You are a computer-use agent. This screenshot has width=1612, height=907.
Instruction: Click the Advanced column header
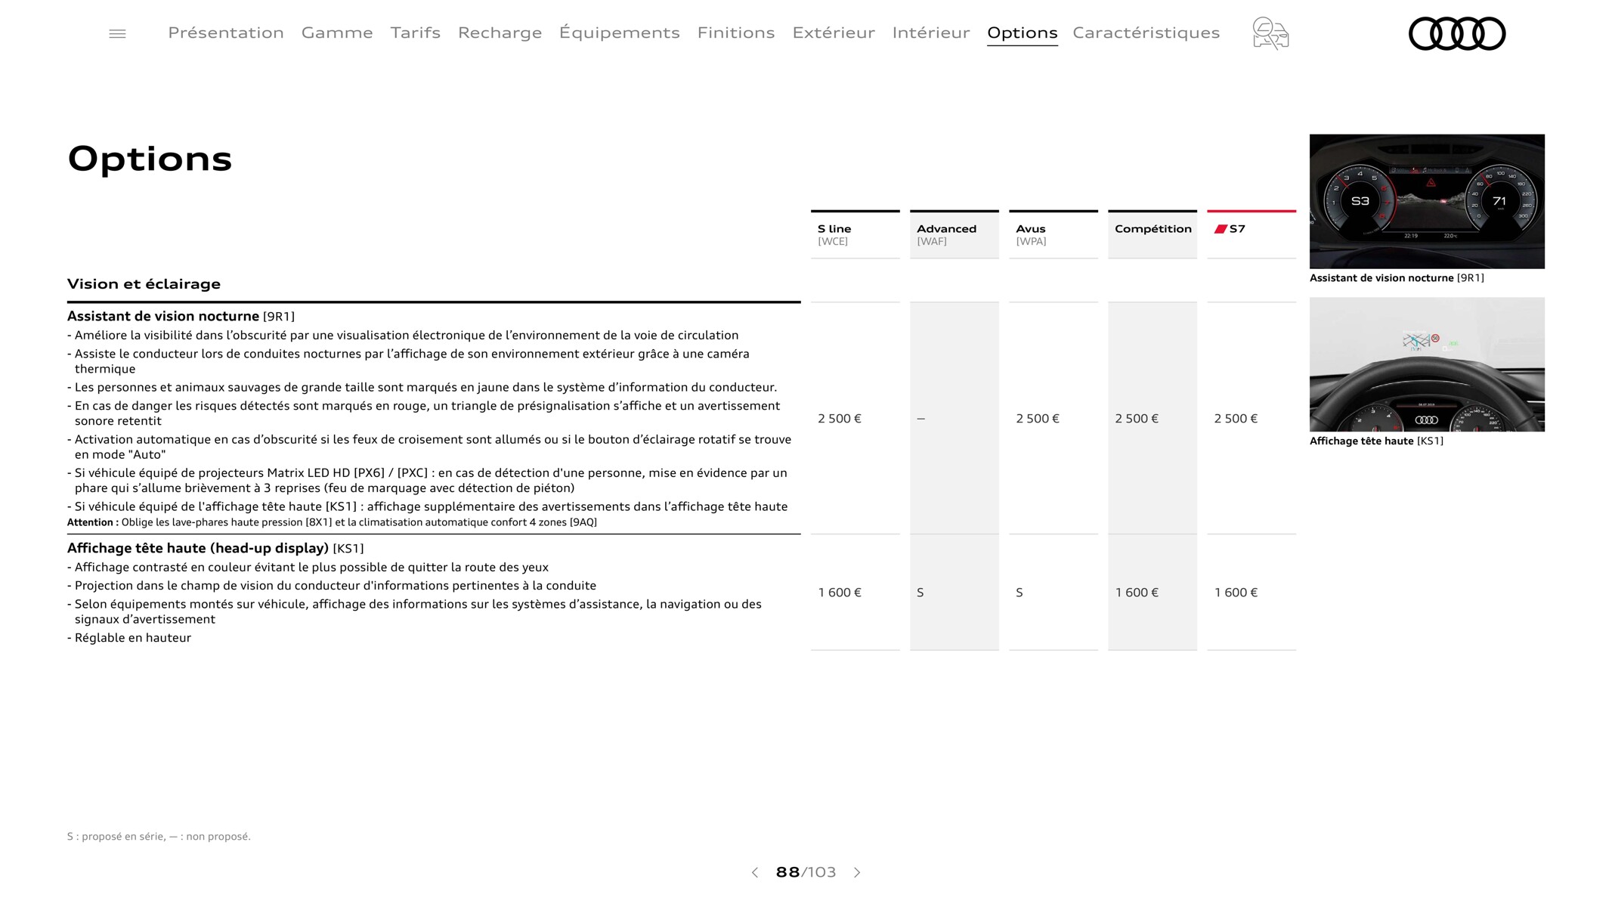[954, 234]
